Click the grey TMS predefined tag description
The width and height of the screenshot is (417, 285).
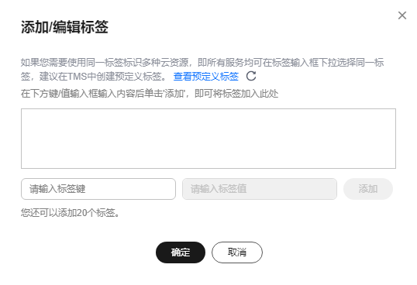202,70
